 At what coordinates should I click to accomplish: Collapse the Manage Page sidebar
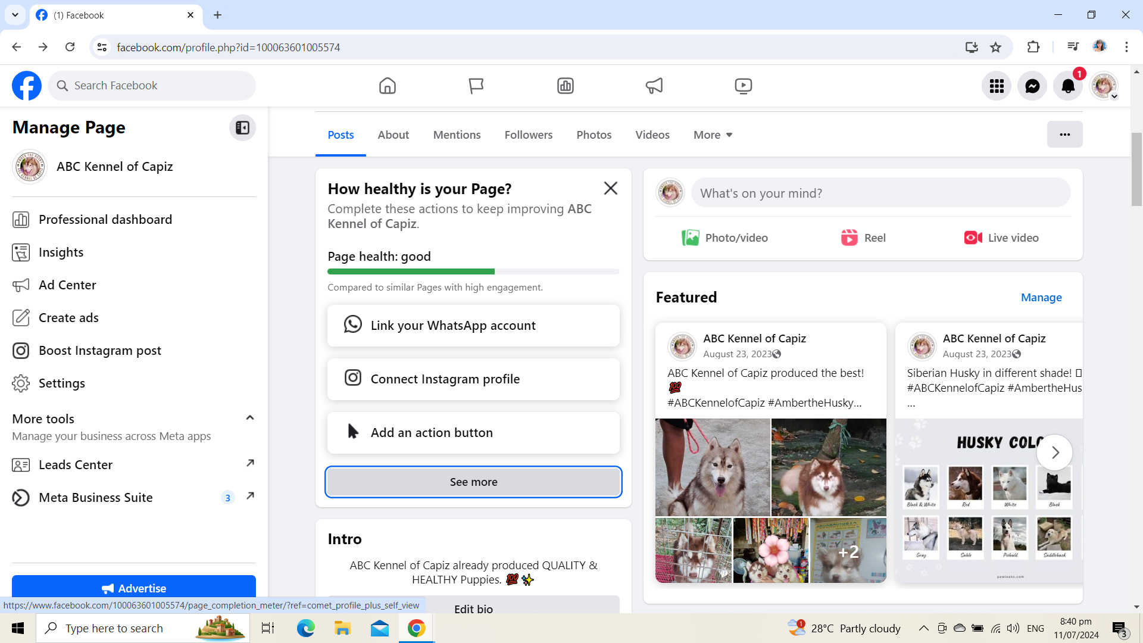coord(242,127)
